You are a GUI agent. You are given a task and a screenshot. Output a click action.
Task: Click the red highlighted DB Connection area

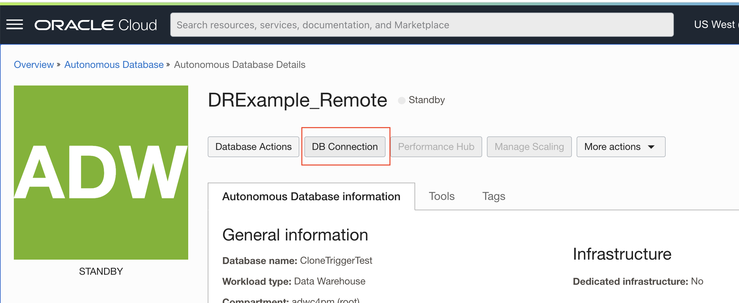point(345,146)
